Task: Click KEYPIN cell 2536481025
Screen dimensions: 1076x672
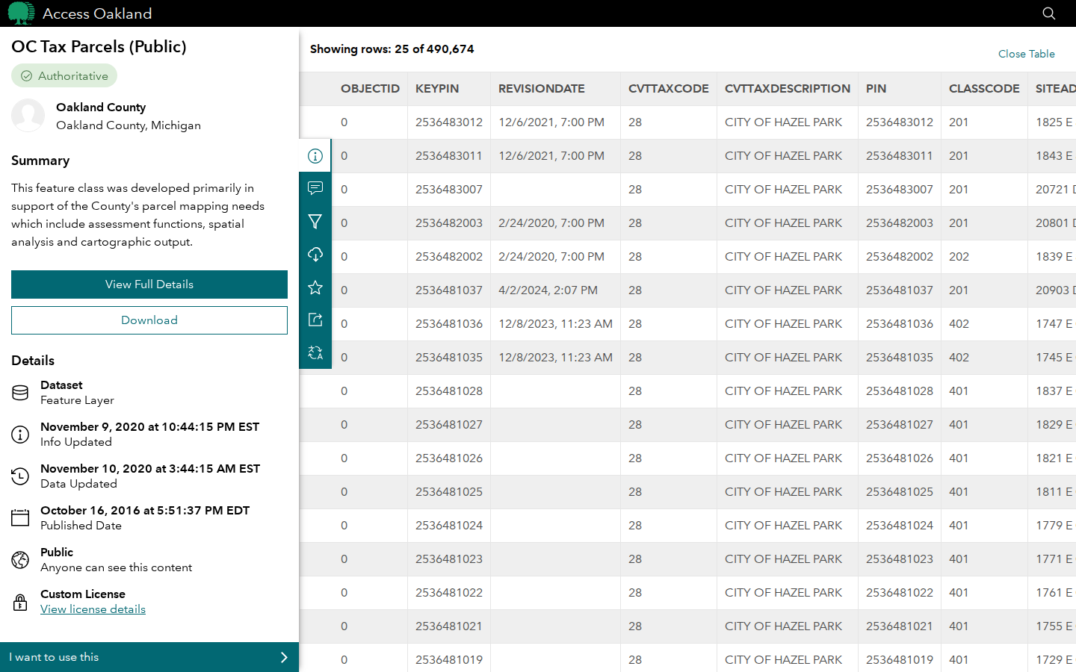Action: [x=449, y=492]
